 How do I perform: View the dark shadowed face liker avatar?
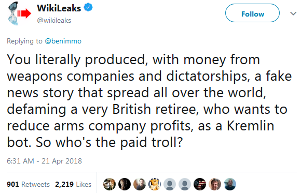coord(125,184)
